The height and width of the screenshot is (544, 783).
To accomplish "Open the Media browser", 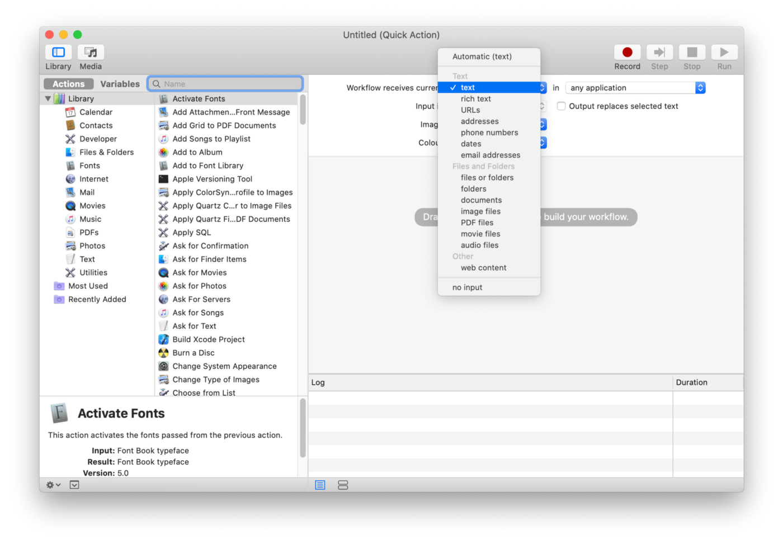I will pos(91,52).
